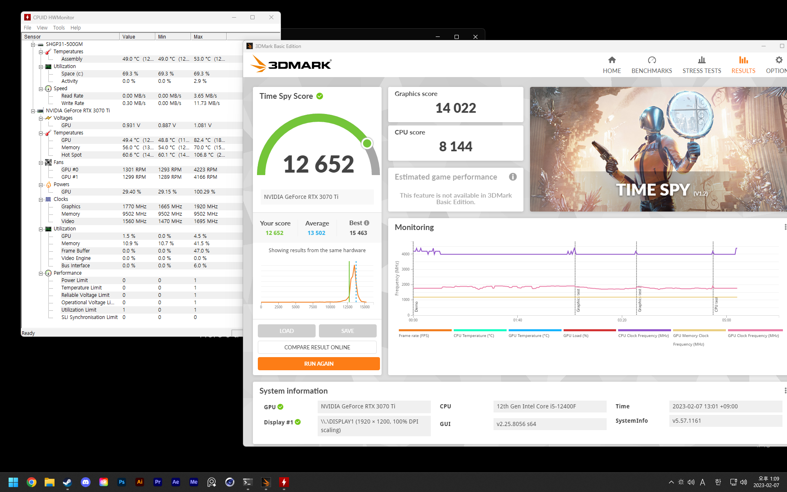Click the Display #1 green check icon
787x492 pixels.
(x=298, y=422)
